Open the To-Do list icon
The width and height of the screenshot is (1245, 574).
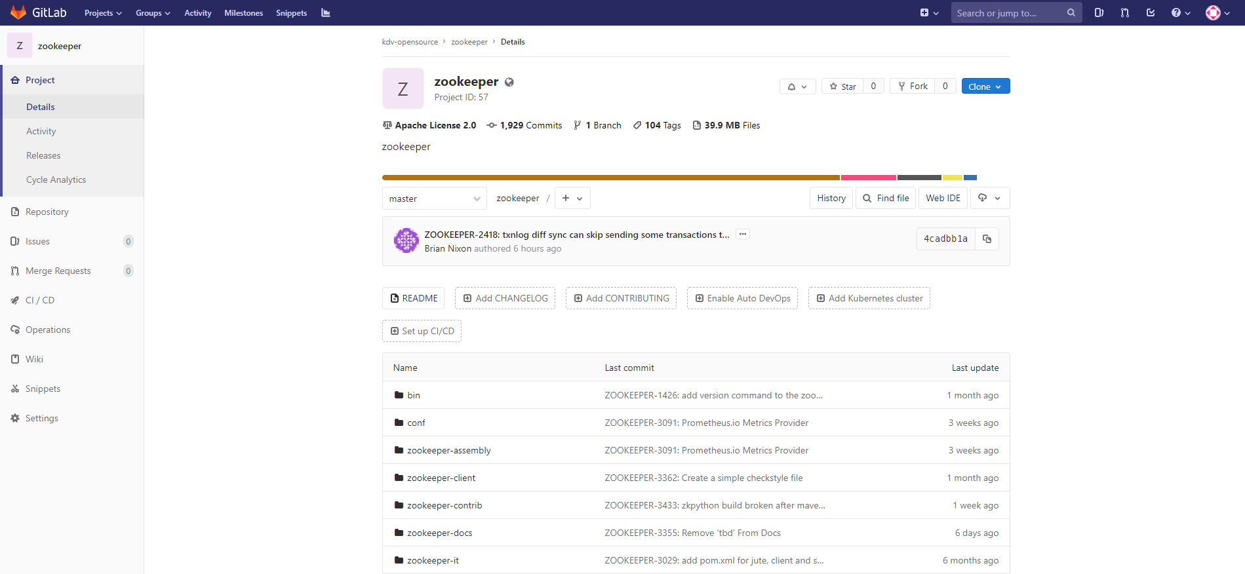[x=1150, y=12]
